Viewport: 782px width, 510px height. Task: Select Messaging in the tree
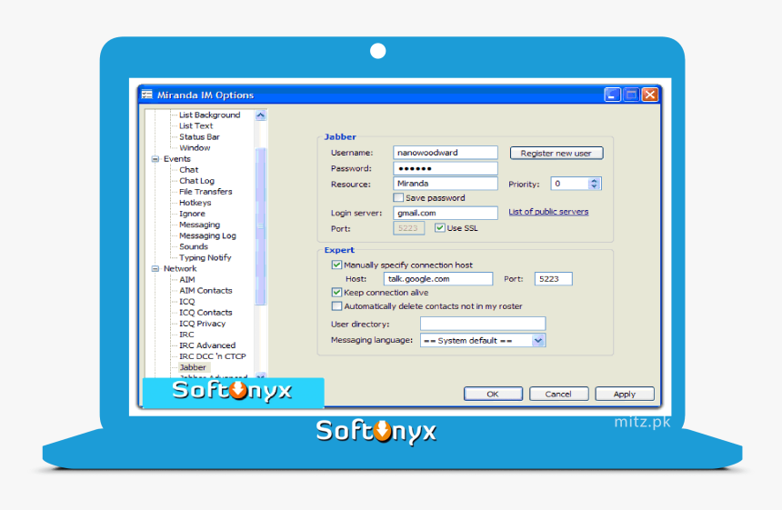199,225
